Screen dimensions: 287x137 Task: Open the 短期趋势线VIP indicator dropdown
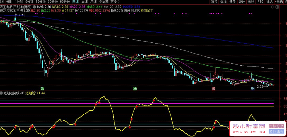(2, 93)
